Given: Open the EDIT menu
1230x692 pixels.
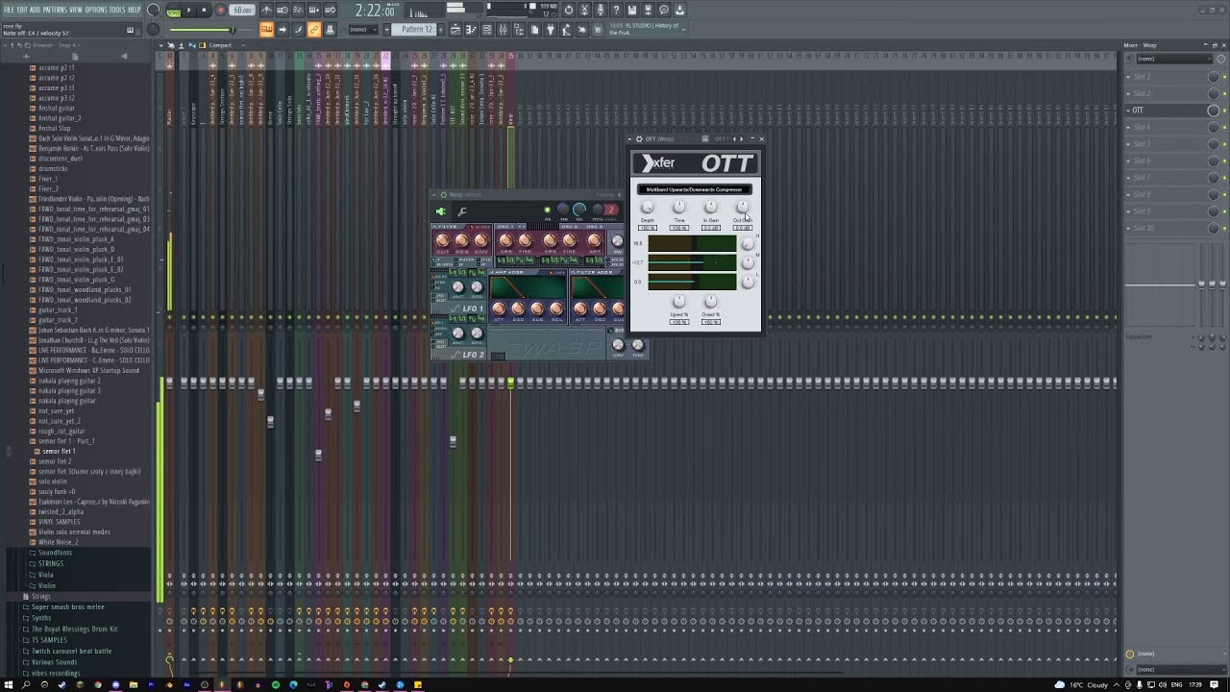Looking at the screenshot, I should (22, 10).
